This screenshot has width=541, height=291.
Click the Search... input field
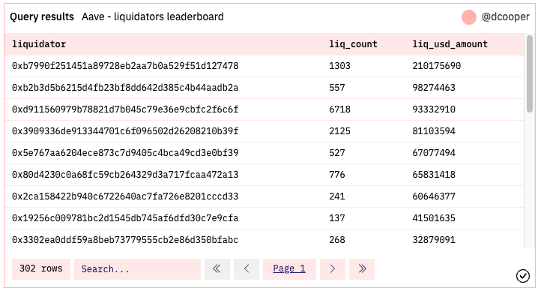(x=137, y=269)
